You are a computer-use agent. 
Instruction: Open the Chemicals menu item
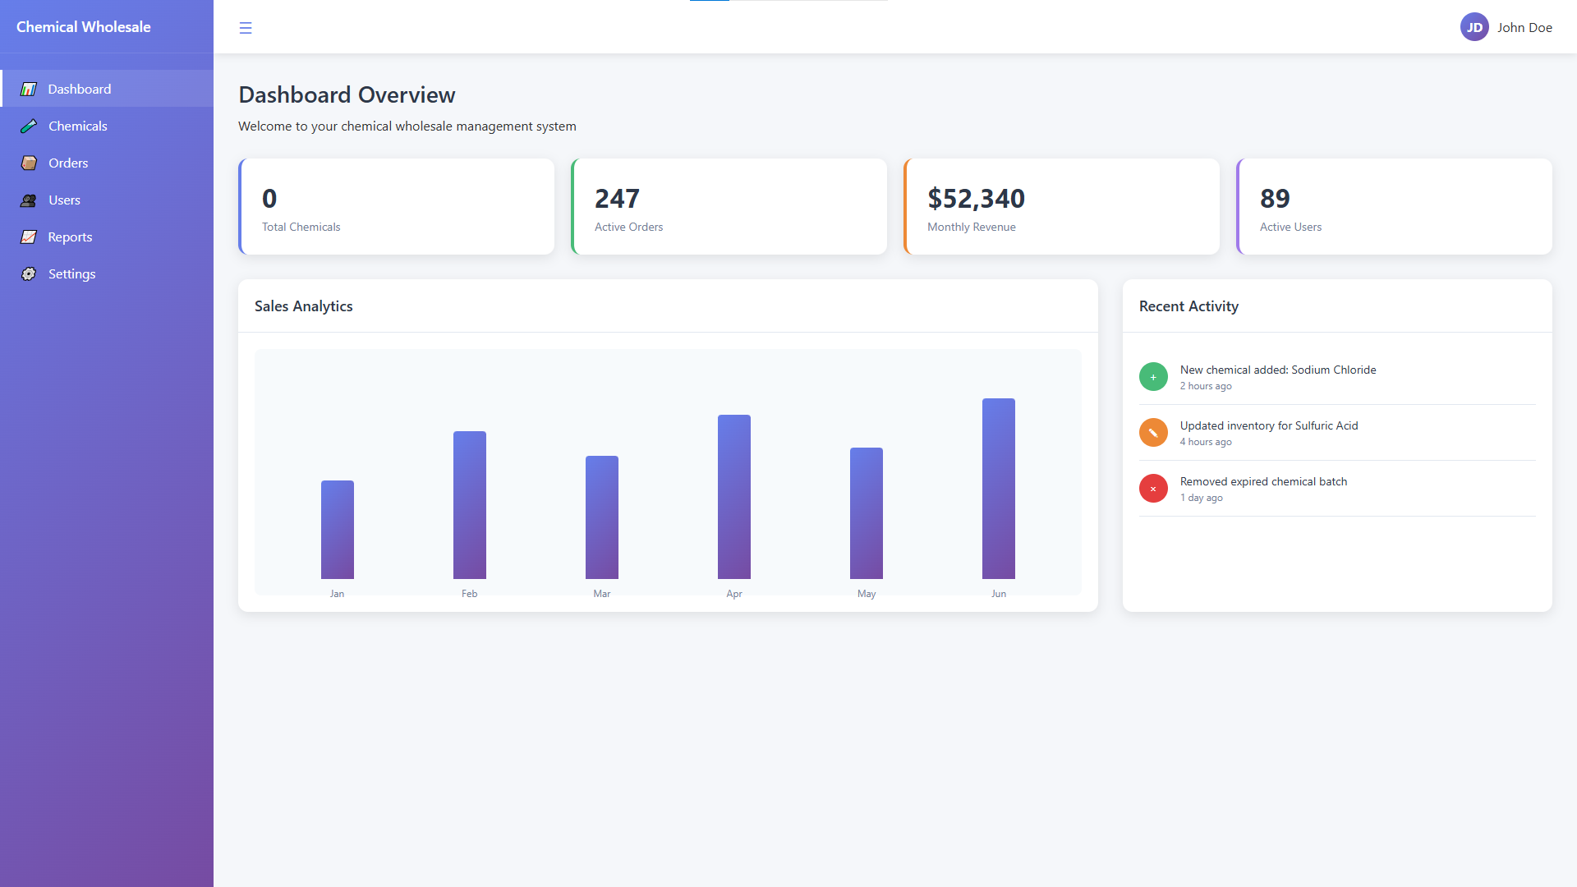[x=78, y=126]
